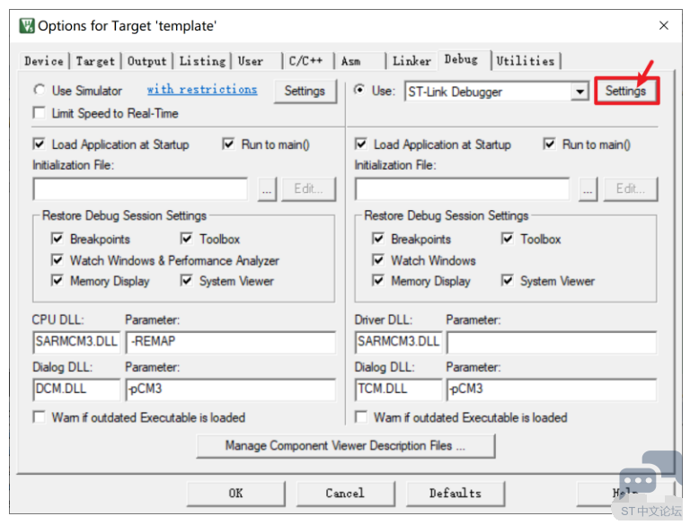
Task: Toggle Limit Speed to Real-Time checkbox
Action: click(40, 113)
